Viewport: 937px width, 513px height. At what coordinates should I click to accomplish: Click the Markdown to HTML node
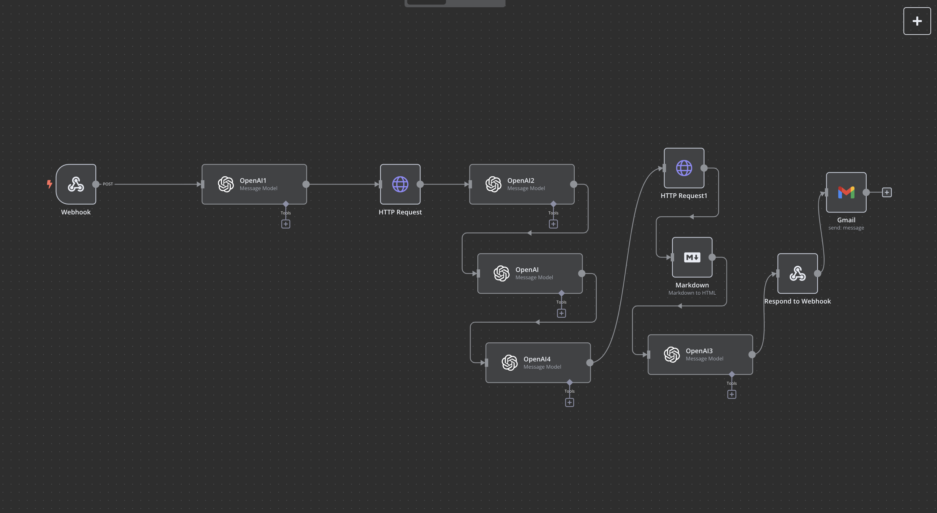pos(692,257)
